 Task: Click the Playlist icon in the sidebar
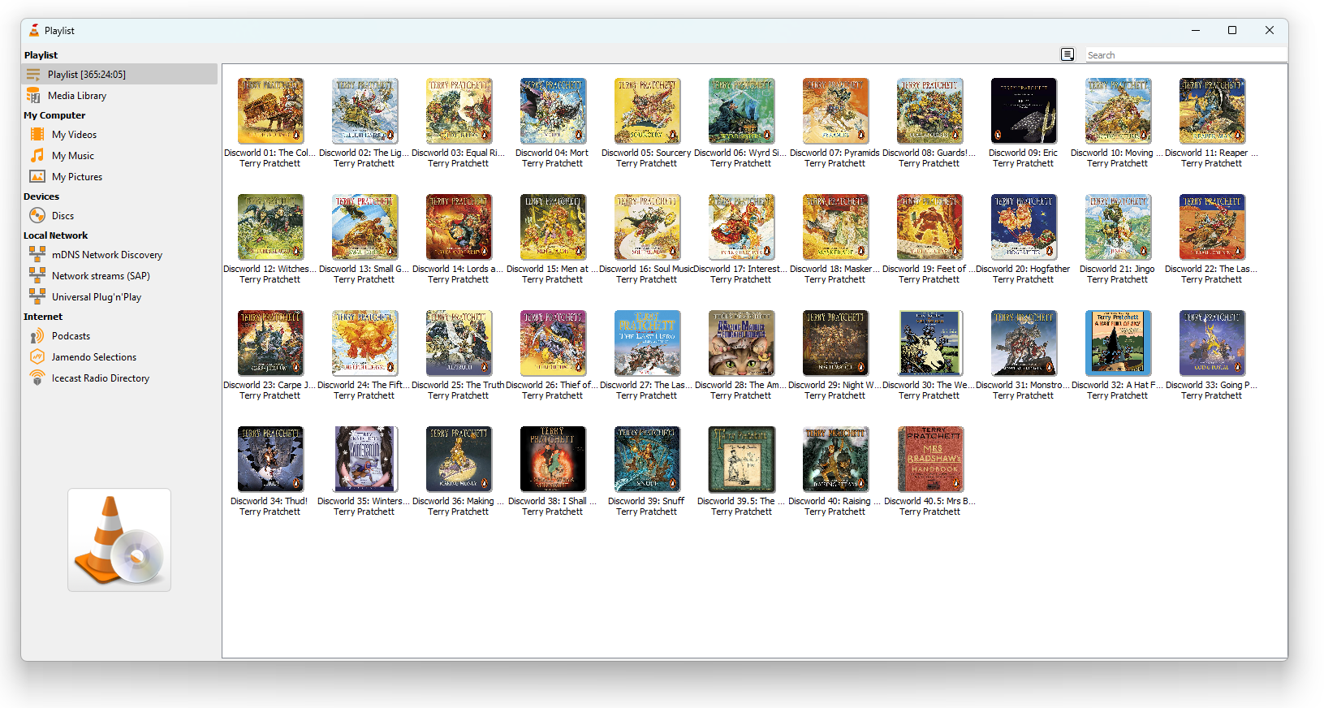pyautogui.click(x=33, y=75)
